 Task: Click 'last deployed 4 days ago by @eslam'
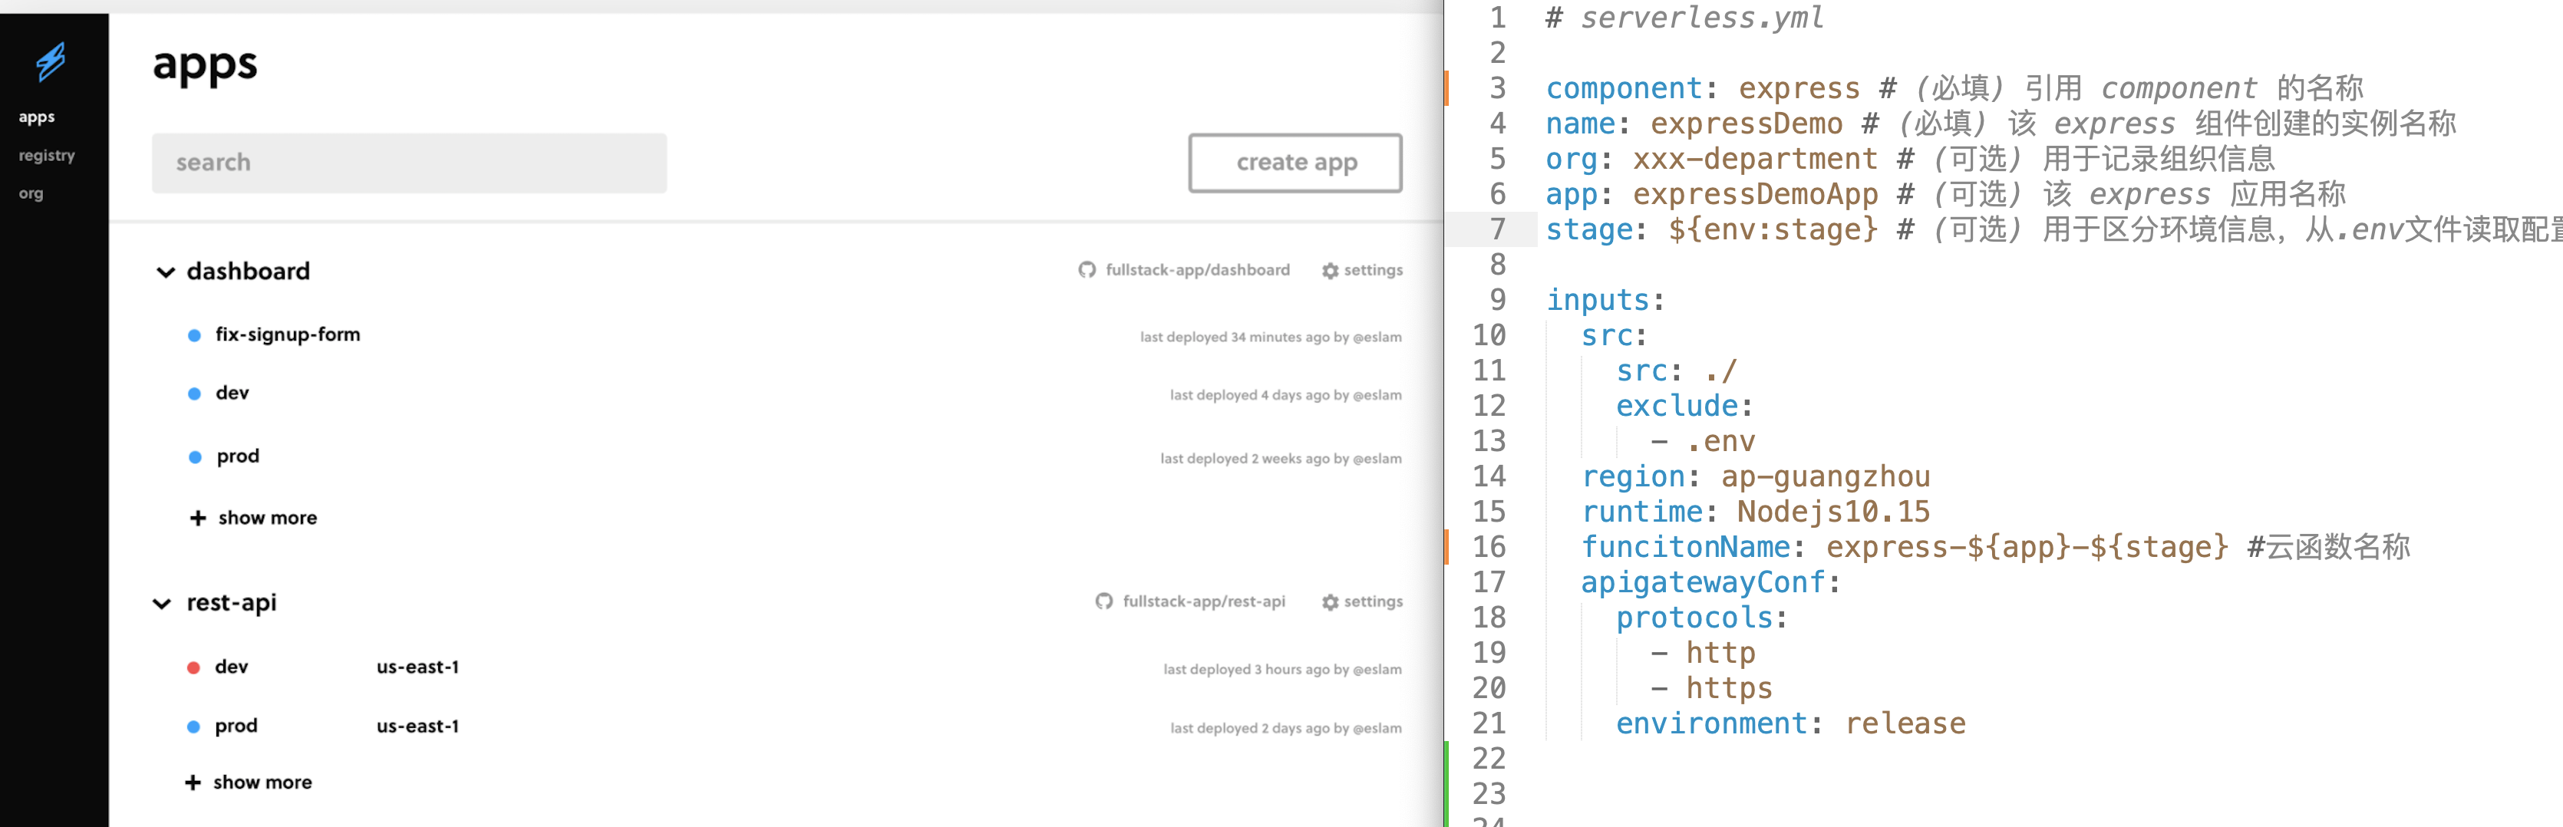click(1285, 394)
